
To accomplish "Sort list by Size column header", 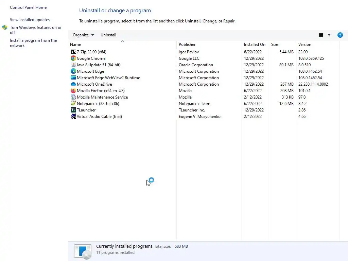I will [x=275, y=45].
